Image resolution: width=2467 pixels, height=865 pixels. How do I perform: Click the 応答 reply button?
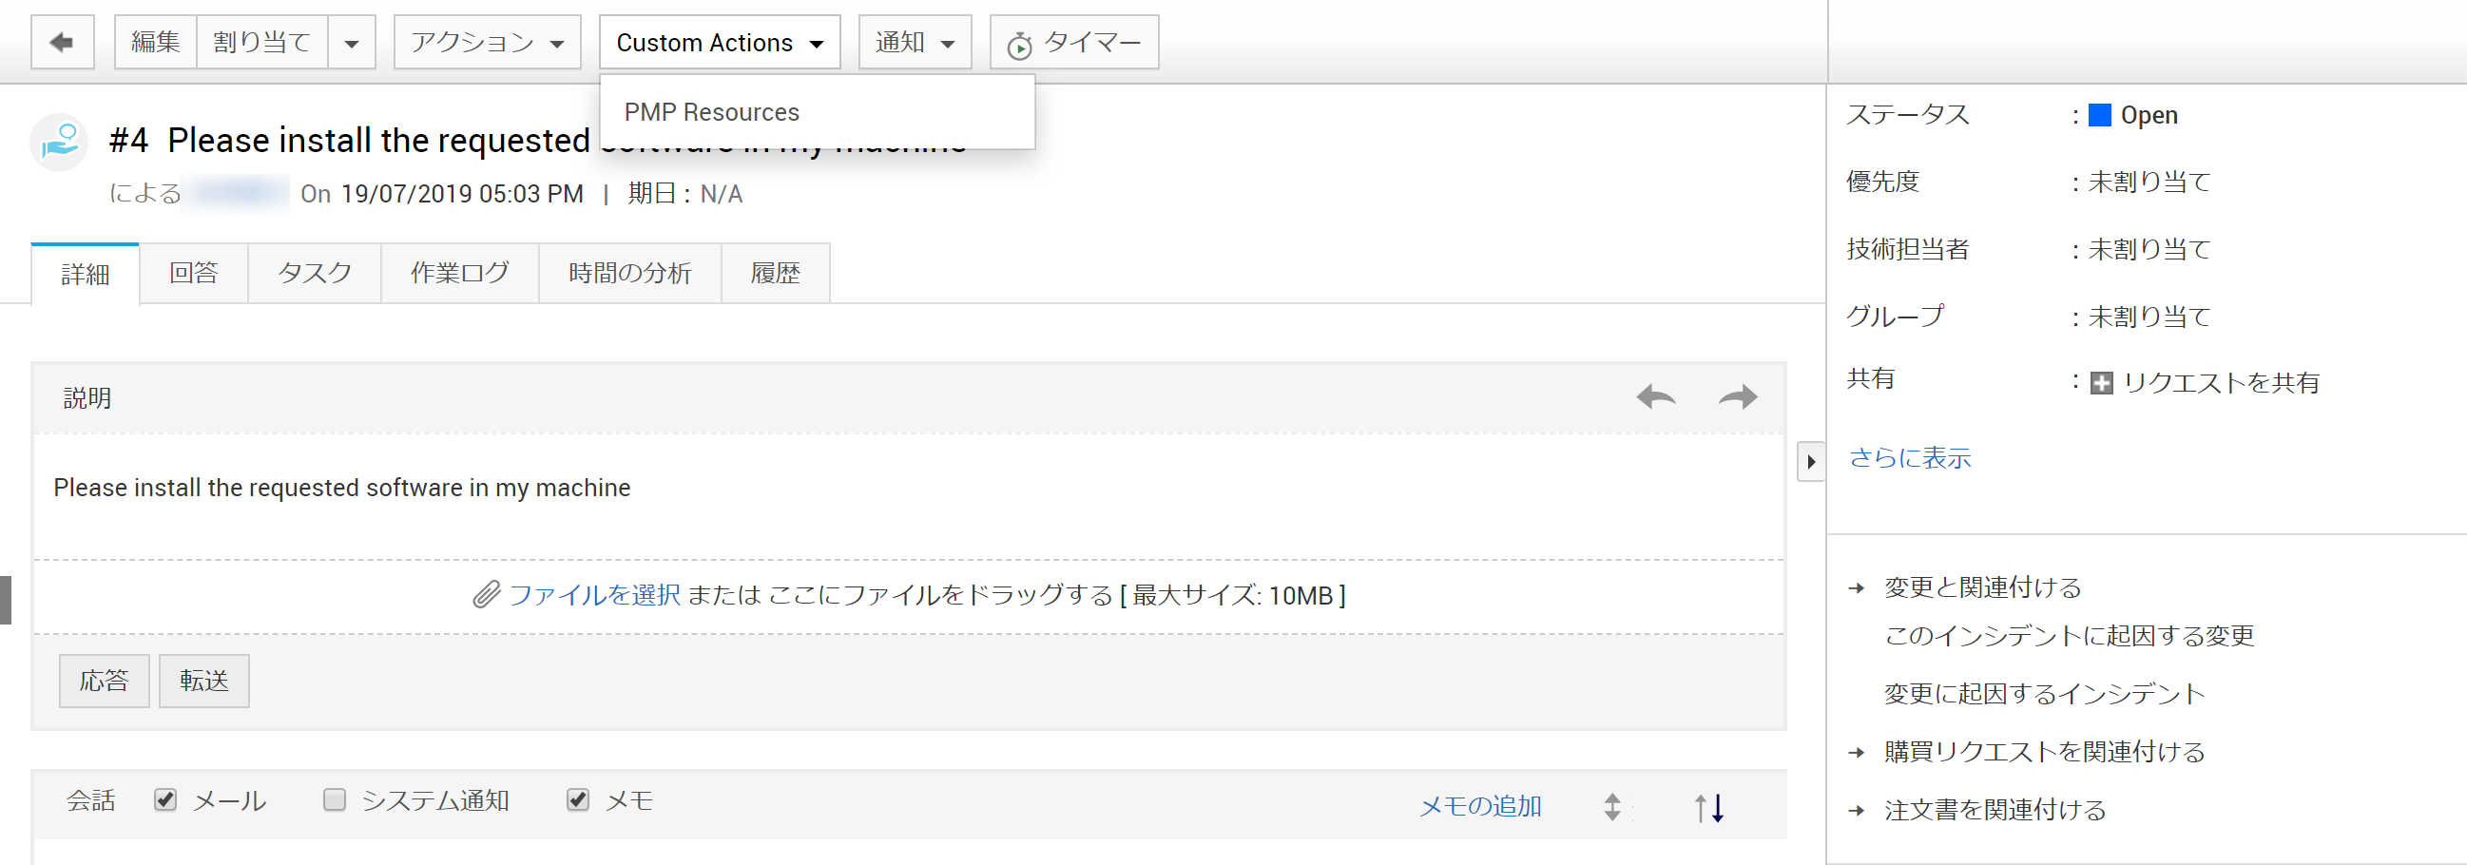tap(104, 682)
